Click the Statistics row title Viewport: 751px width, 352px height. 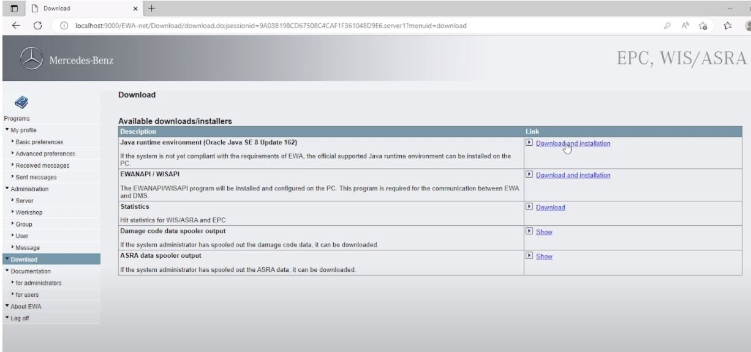[135, 208]
